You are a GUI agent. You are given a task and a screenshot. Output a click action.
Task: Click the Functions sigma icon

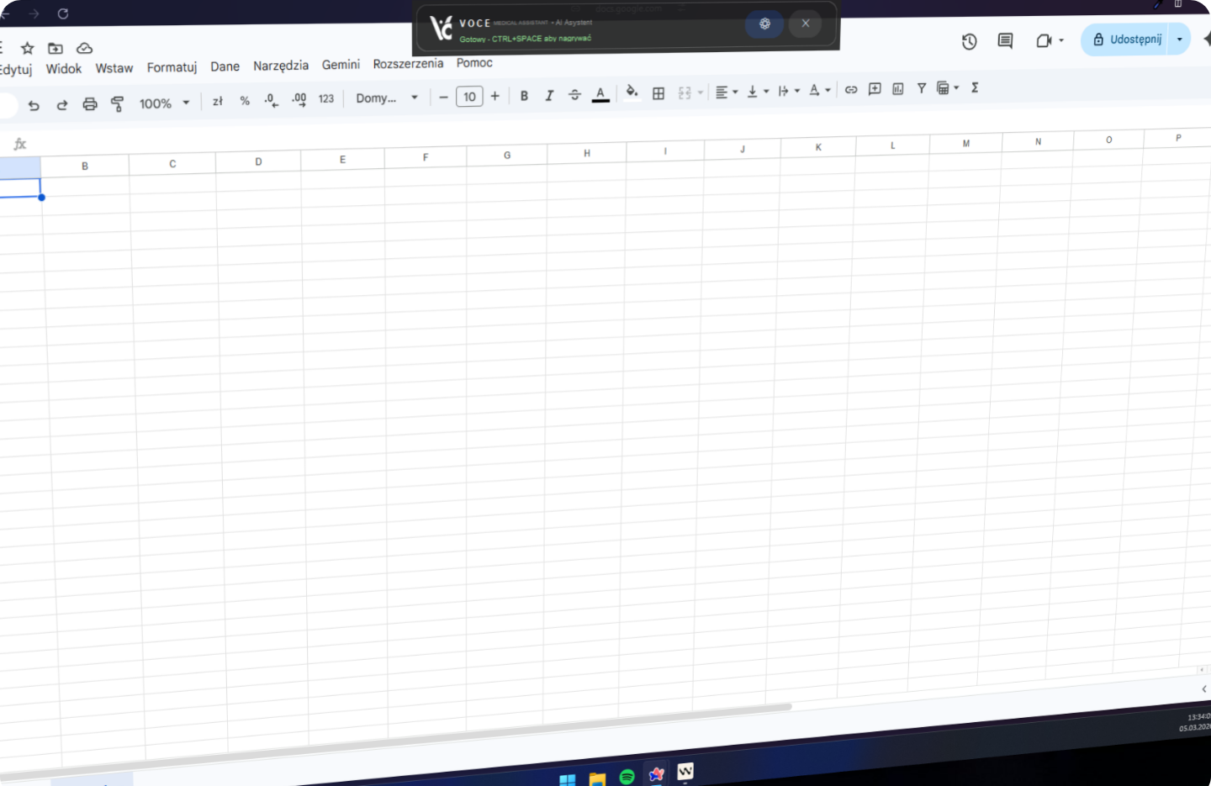[975, 87]
